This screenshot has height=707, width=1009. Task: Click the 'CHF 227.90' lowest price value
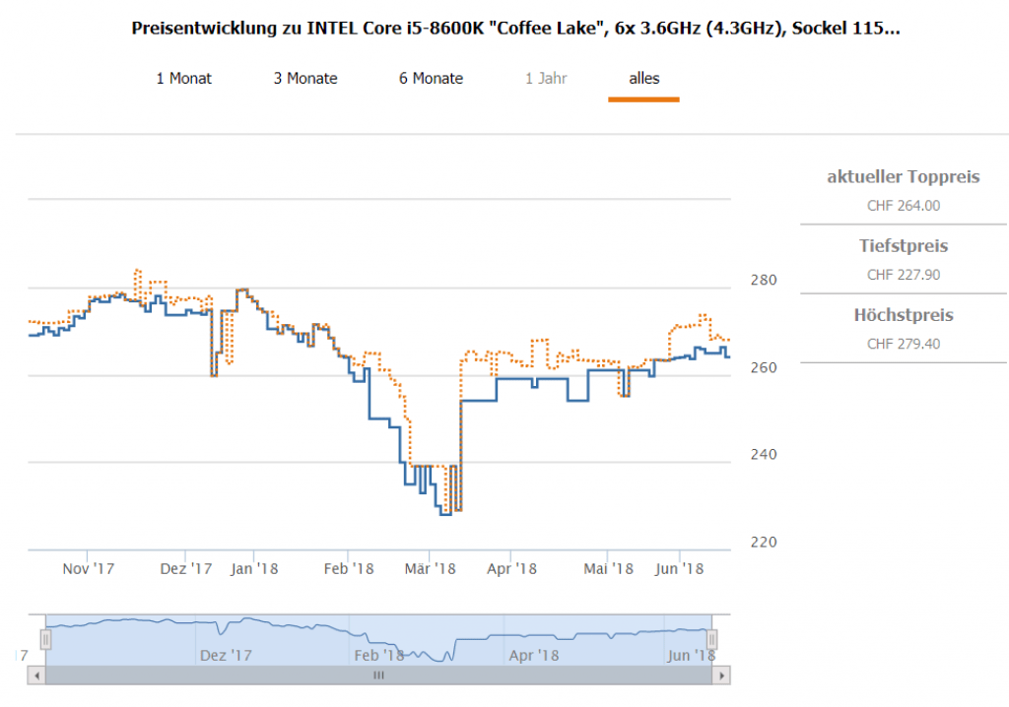[x=903, y=275]
